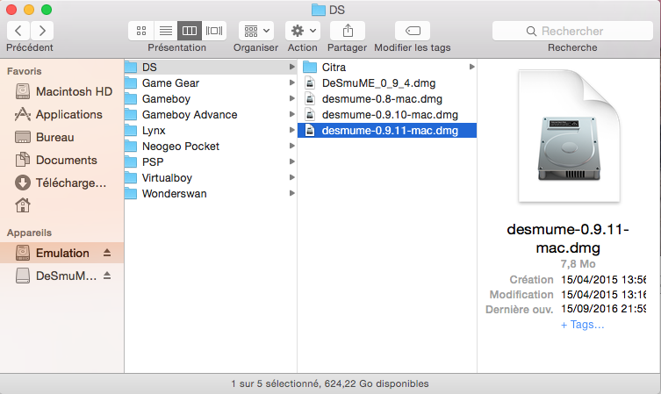Eject the Emulation volume
Viewport: 661px width, 394px height.
point(107,253)
